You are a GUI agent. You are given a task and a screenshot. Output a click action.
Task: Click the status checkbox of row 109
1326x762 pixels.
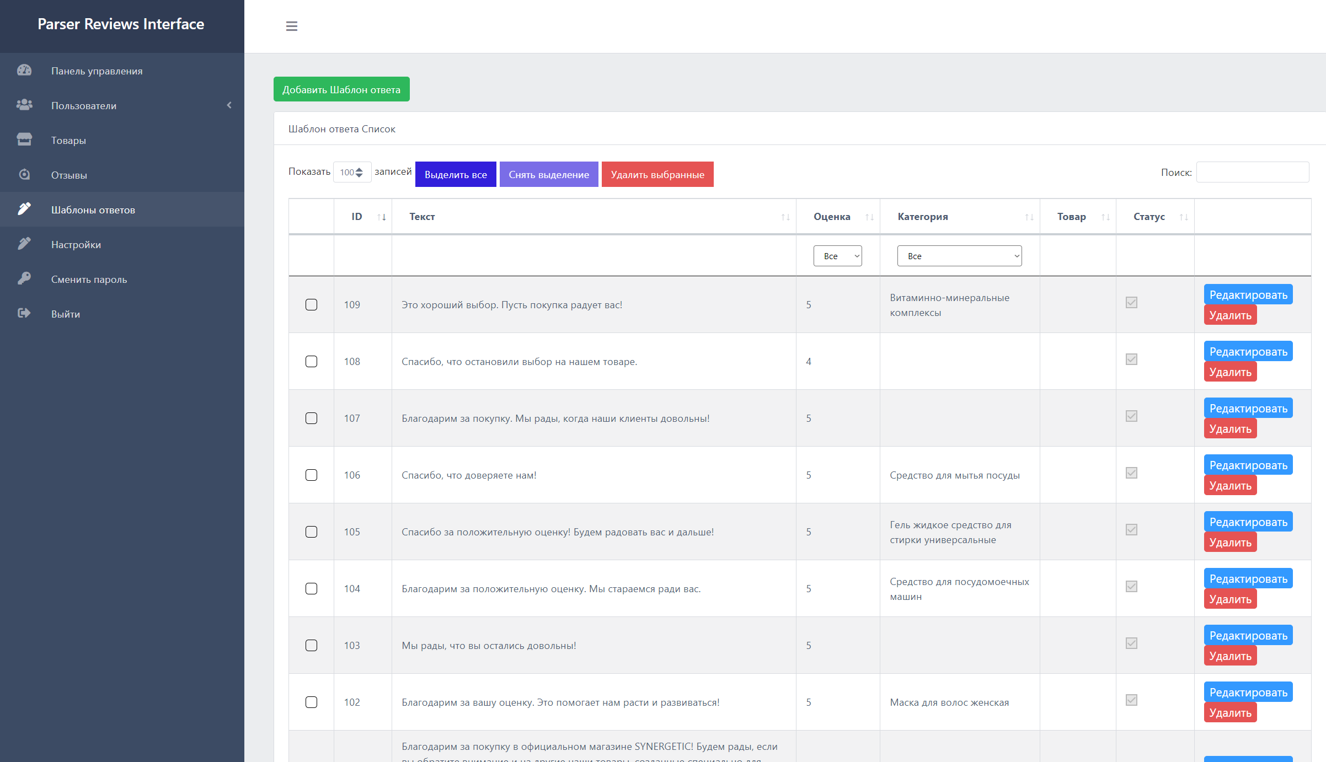[x=1131, y=303]
